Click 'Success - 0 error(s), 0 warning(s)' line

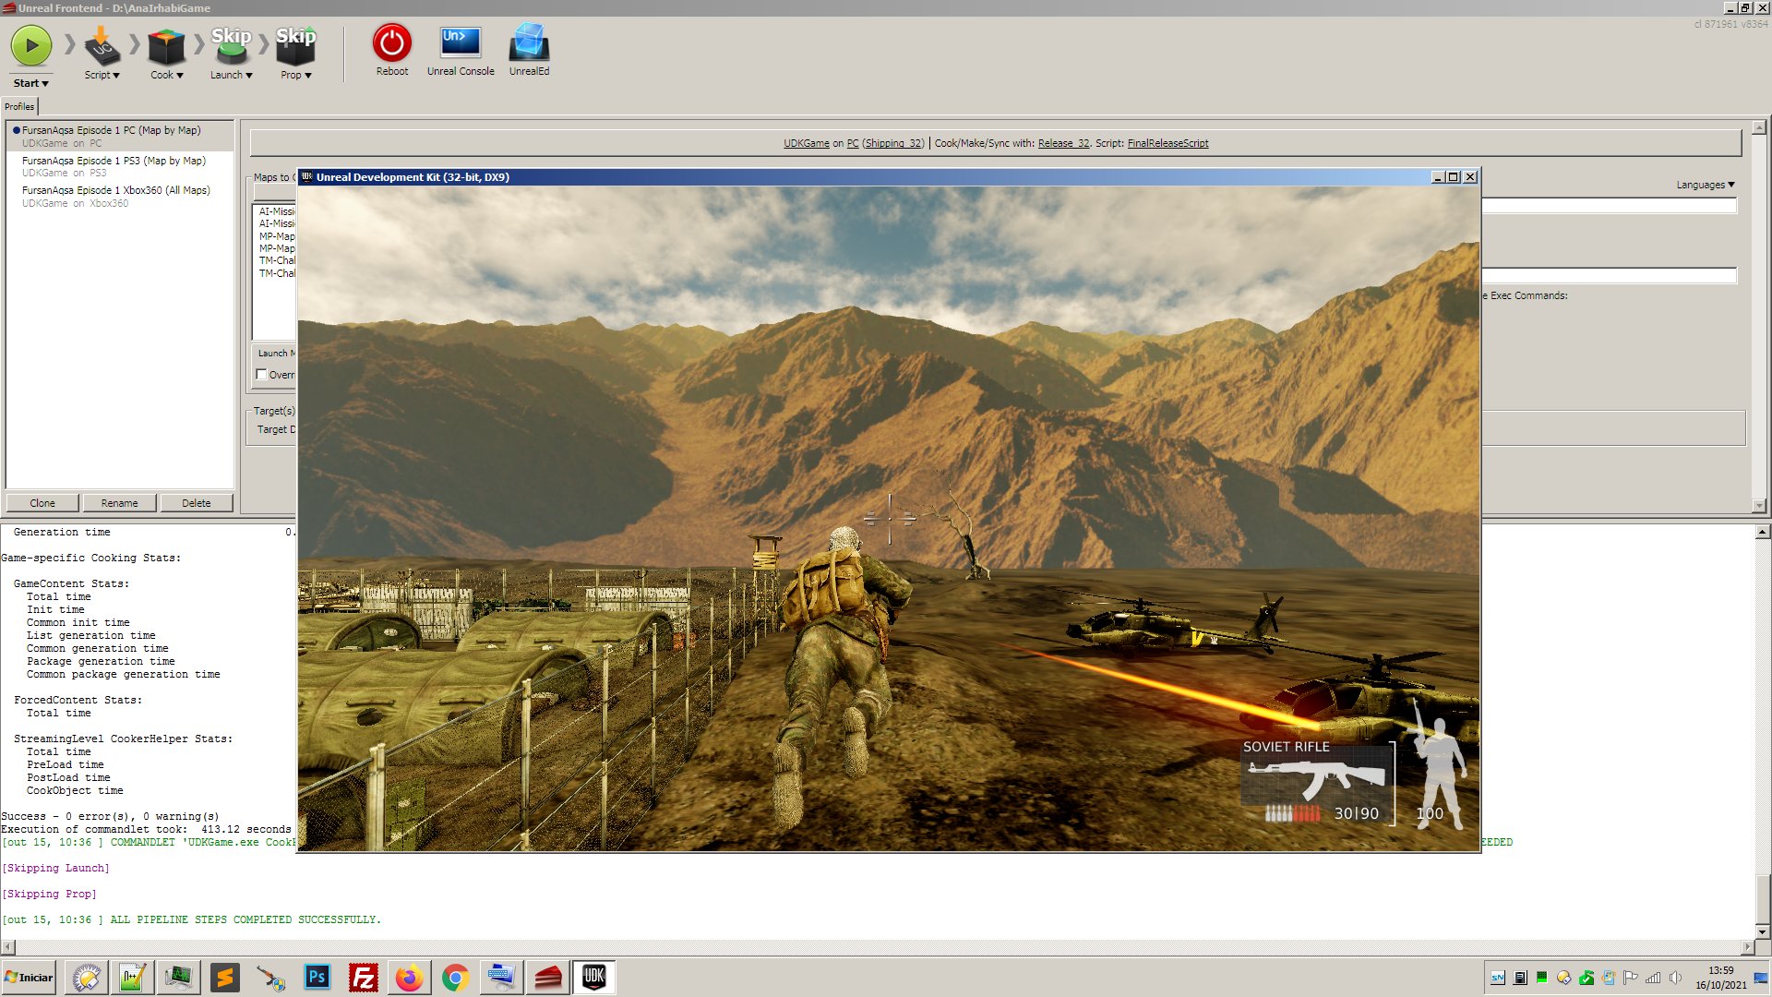coord(110,817)
